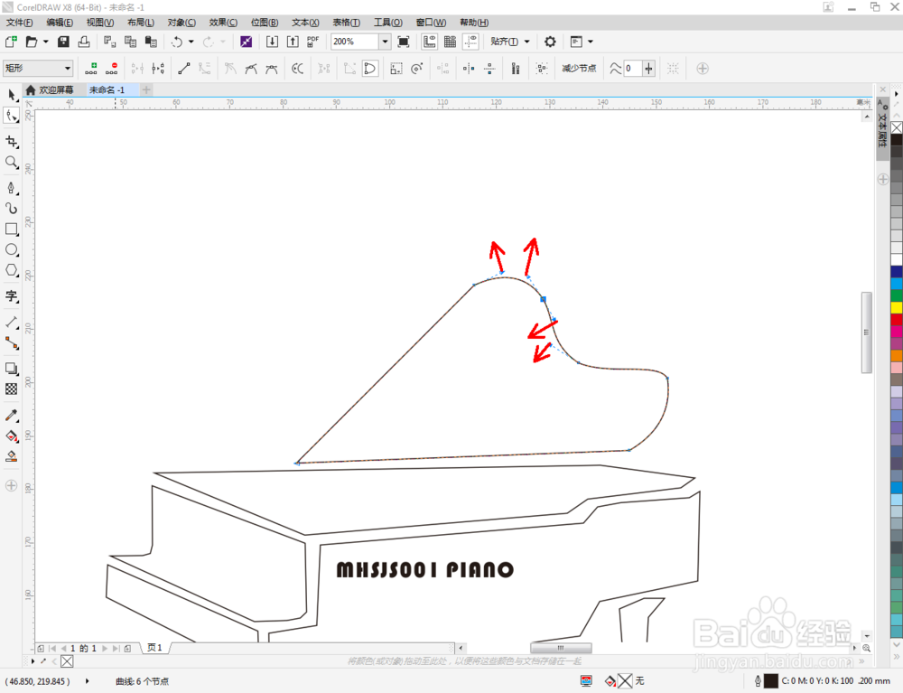Select the Transparency checkerboard tool
The height and width of the screenshot is (693, 903).
12,389
